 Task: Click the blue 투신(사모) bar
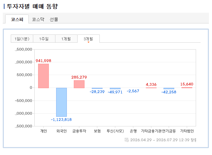[115, 89]
